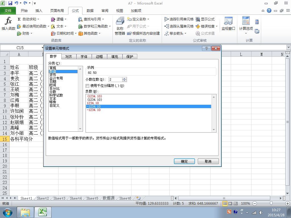Click Define Name (定义名称) icon
This screenshot has width=291, height=218.
[x=129, y=19]
